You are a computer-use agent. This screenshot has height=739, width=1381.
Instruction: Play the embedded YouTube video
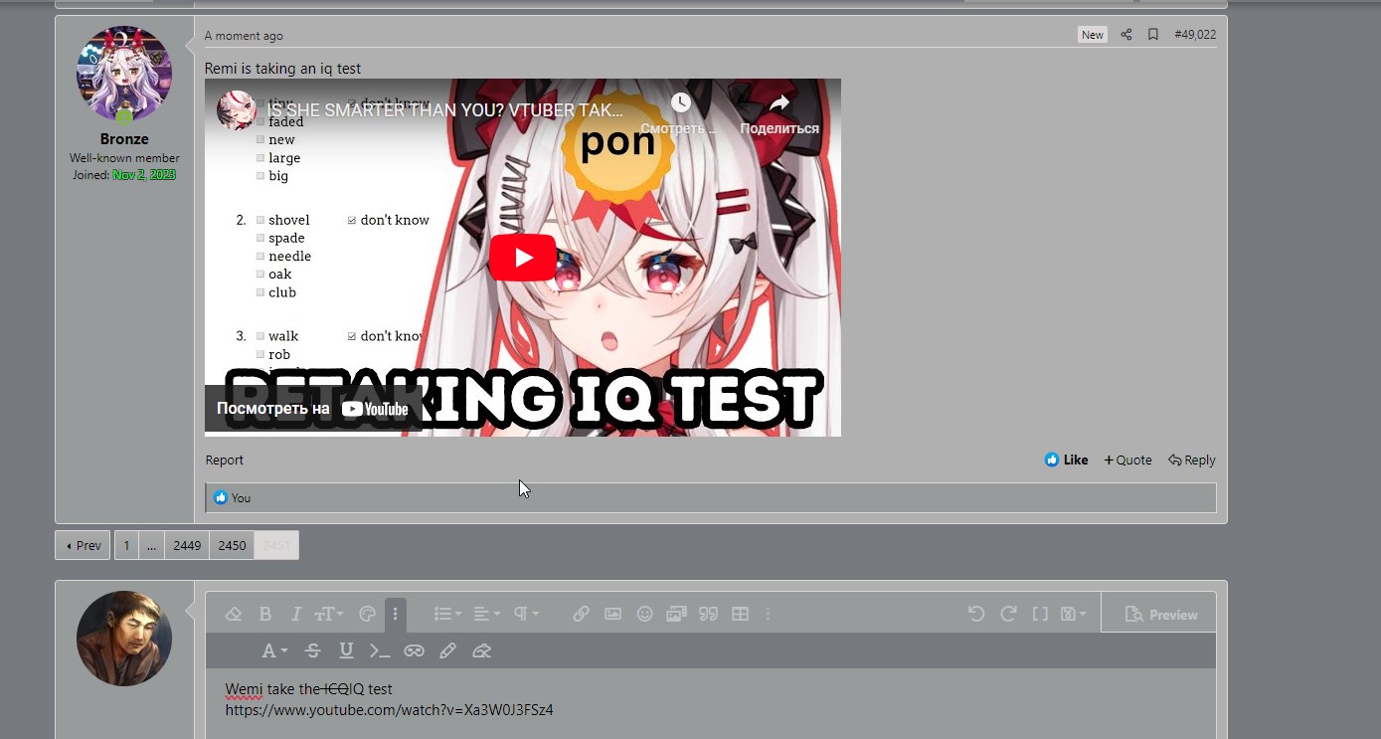523,258
